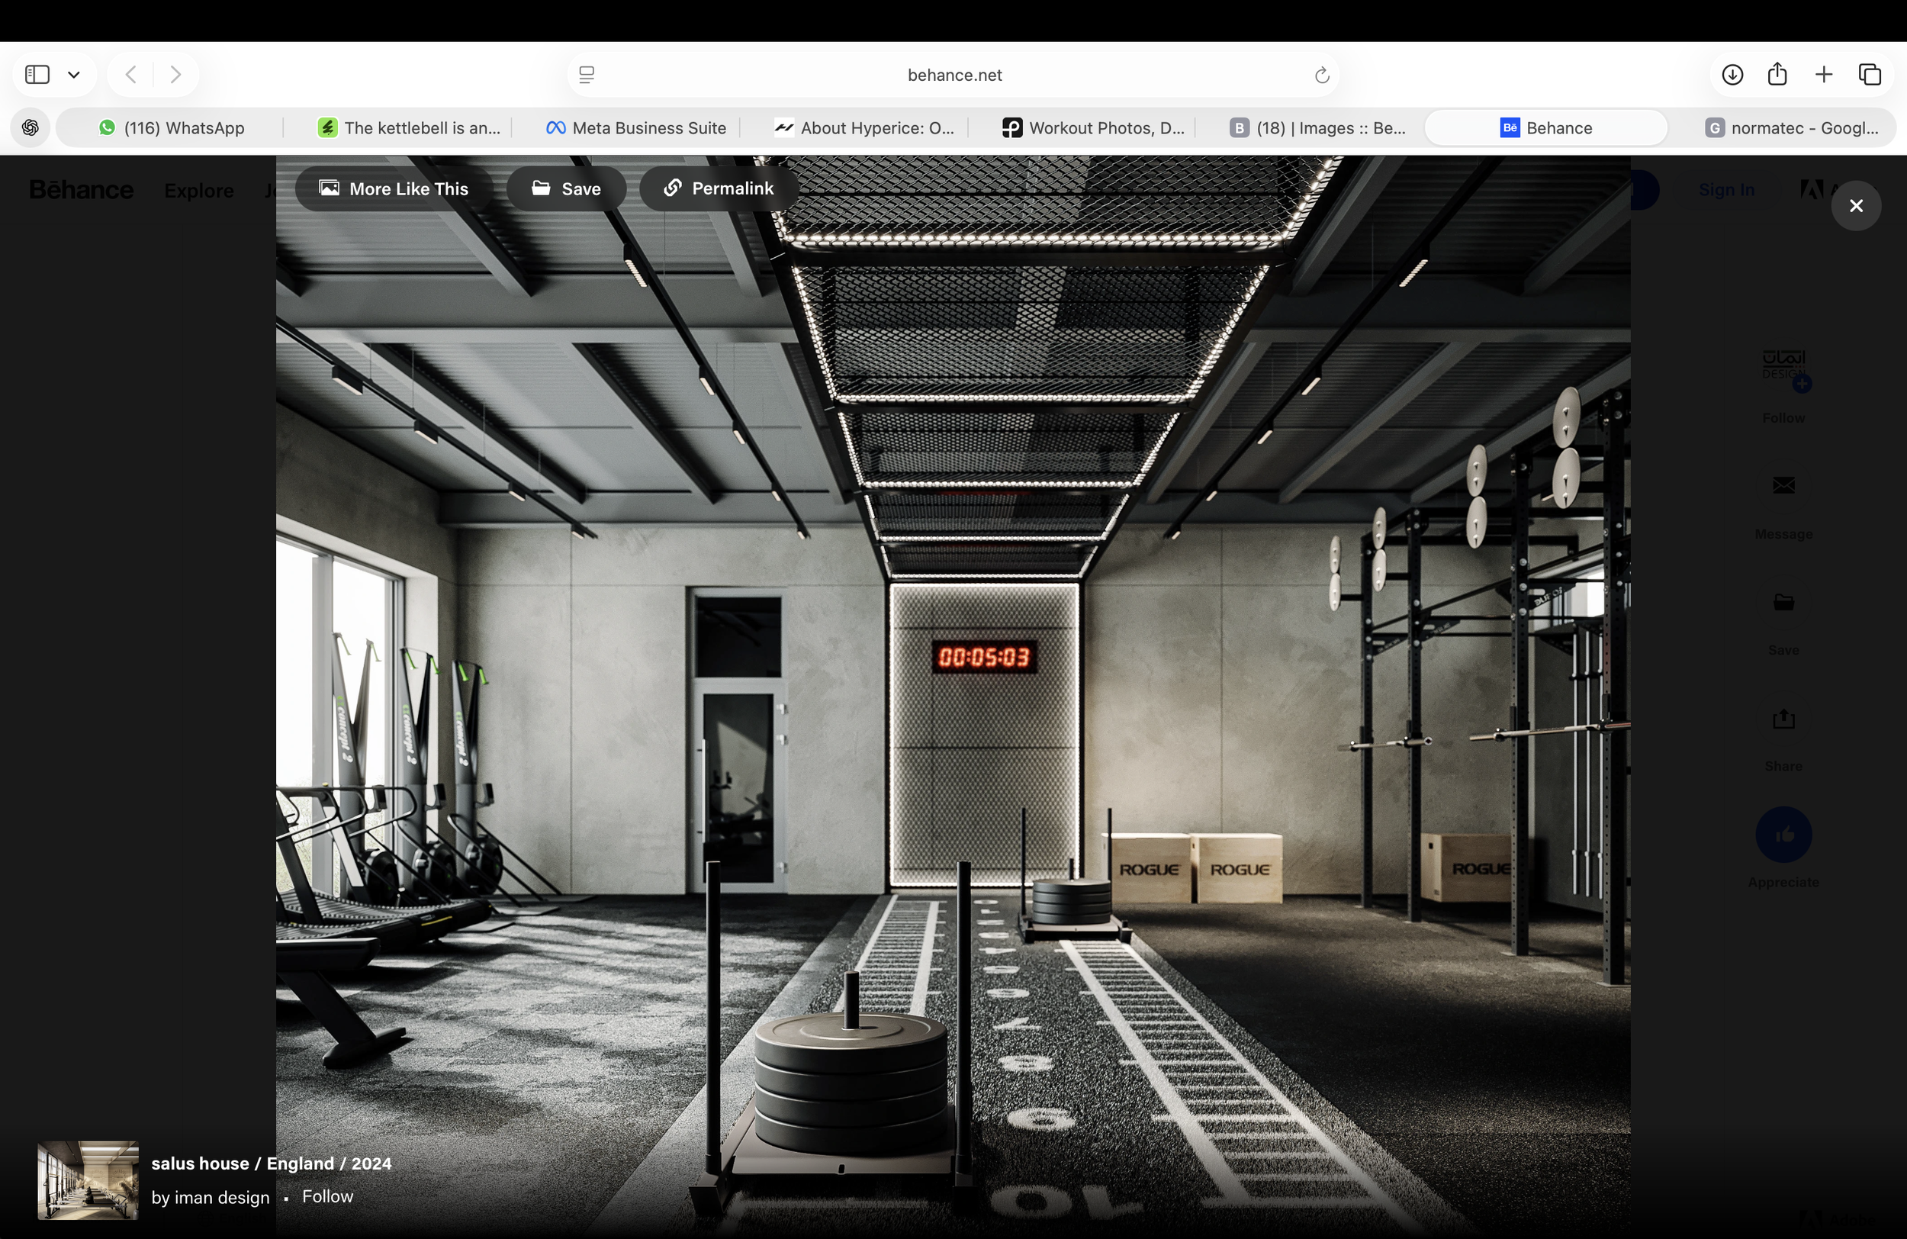This screenshot has width=1907, height=1239.
Task: Show the tab overview grid
Action: pyautogui.click(x=1871, y=74)
